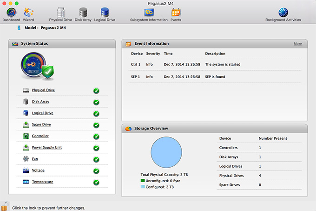This screenshot has width=316, height=211.
Task: Open Subsystem Information toolbar icon
Action: [x=149, y=14]
